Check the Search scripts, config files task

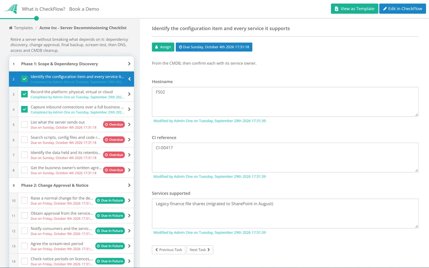tap(24, 140)
